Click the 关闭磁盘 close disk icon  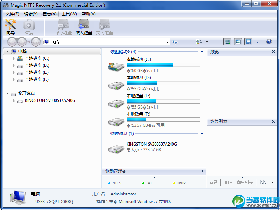pos(105,27)
